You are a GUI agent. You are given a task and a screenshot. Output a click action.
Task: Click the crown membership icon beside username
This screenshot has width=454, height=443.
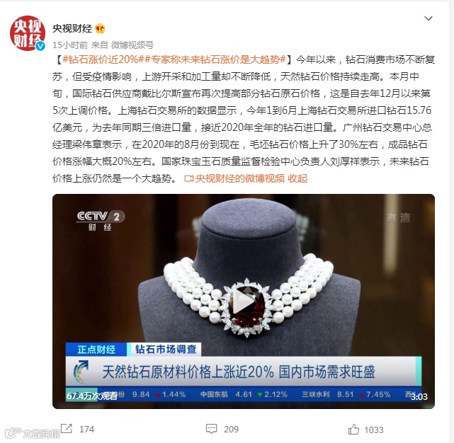[100, 28]
